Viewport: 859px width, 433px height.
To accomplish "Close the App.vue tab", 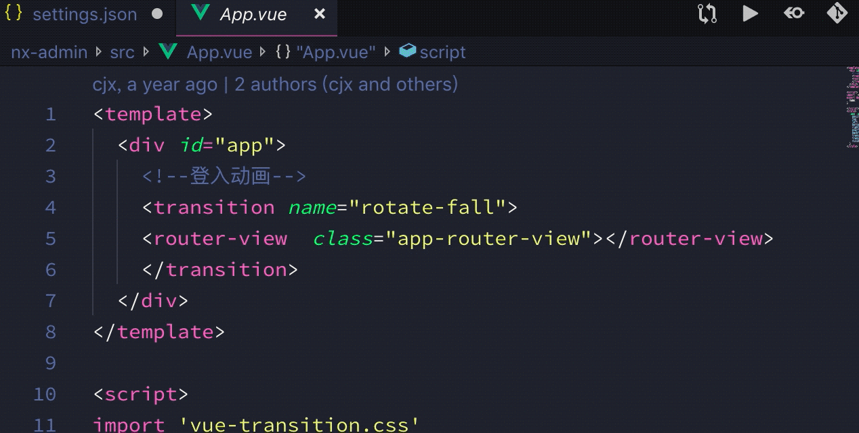I will pos(320,14).
